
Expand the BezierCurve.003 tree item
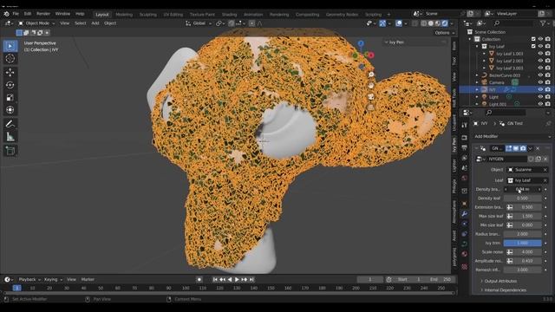[477, 75]
